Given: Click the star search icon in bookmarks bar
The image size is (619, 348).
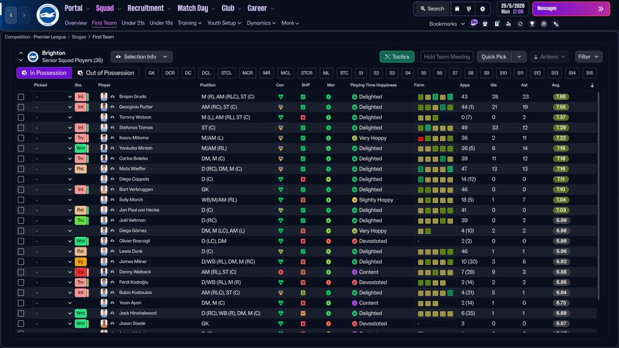Looking at the screenshot, I should (x=556, y=24).
